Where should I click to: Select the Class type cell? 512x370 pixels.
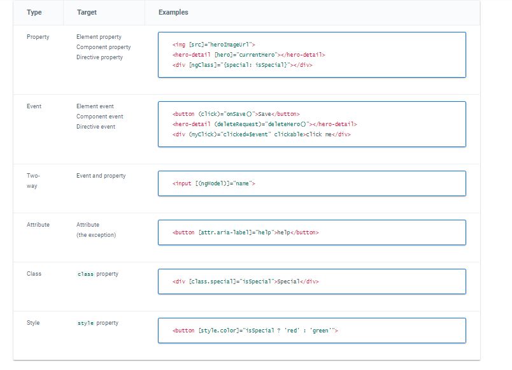click(34, 274)
